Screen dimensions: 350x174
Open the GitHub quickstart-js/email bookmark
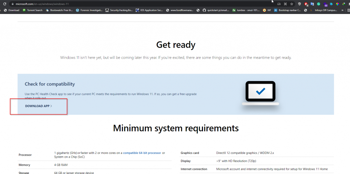point(216,10)
